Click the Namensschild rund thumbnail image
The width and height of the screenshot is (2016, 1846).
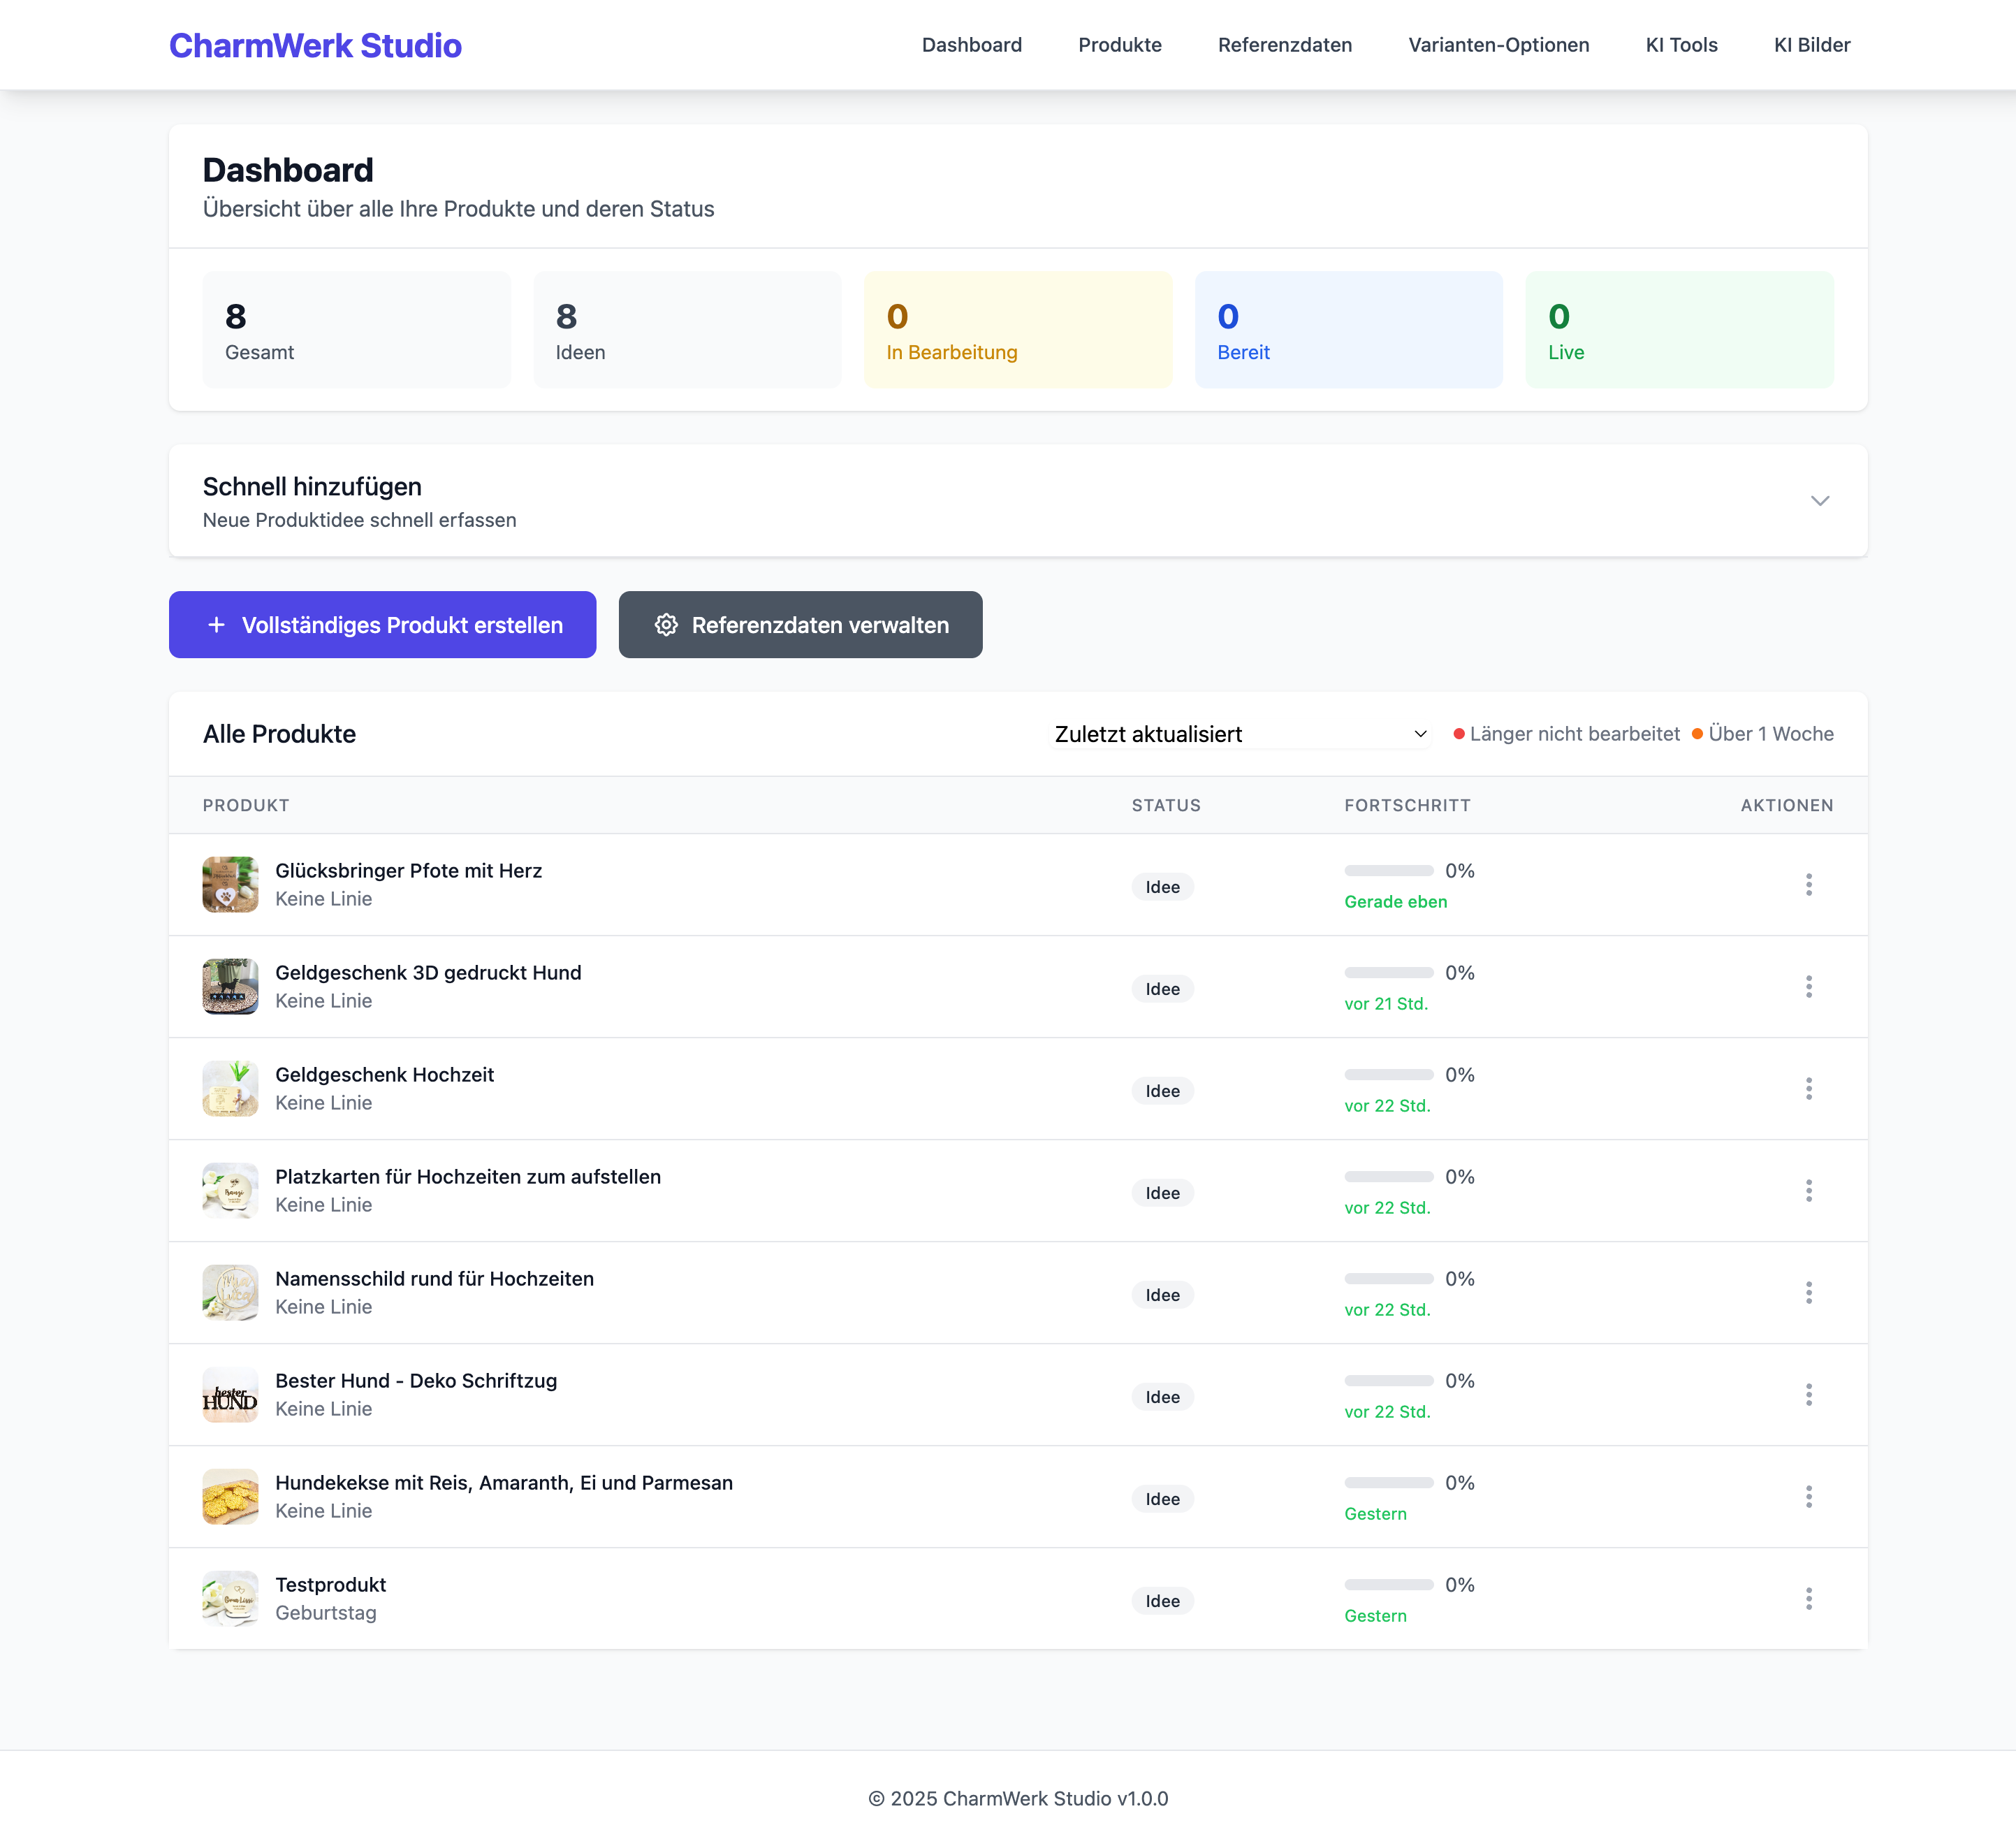click(230, 1293)
